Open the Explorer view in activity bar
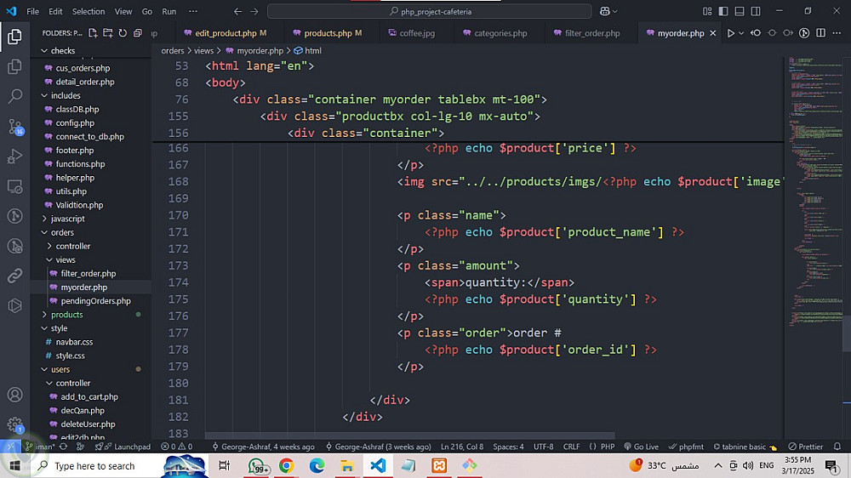 coord(14,37)
